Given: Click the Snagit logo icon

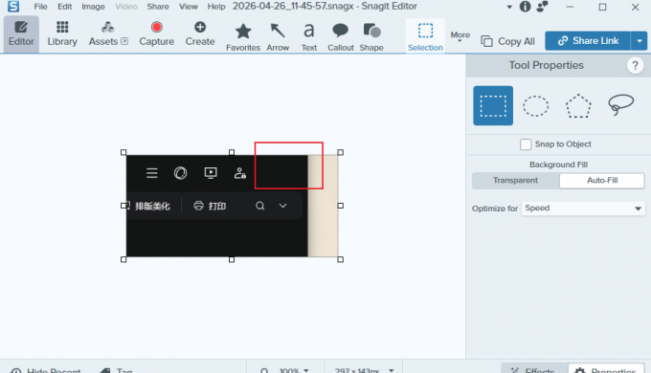Looking at the screenshot, I should [x=13, y=7].
